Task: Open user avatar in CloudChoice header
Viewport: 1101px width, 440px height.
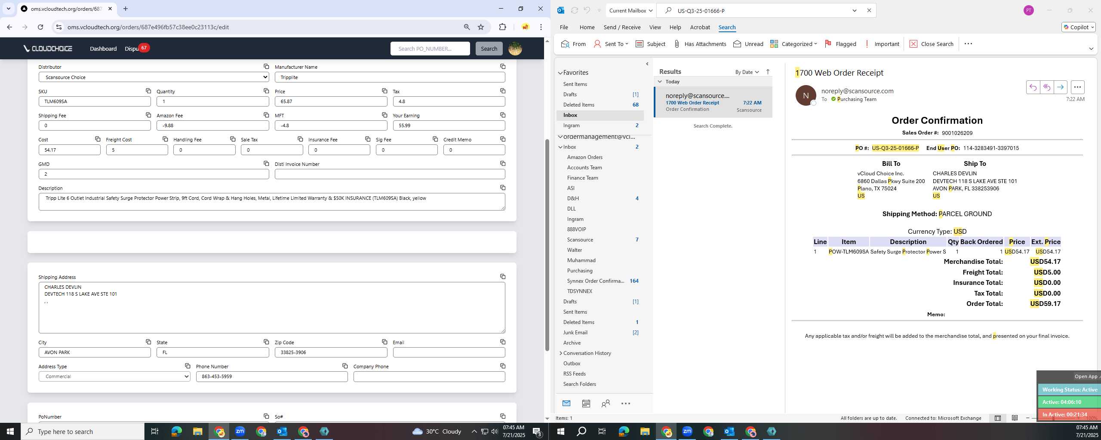Action: point(515,49)
